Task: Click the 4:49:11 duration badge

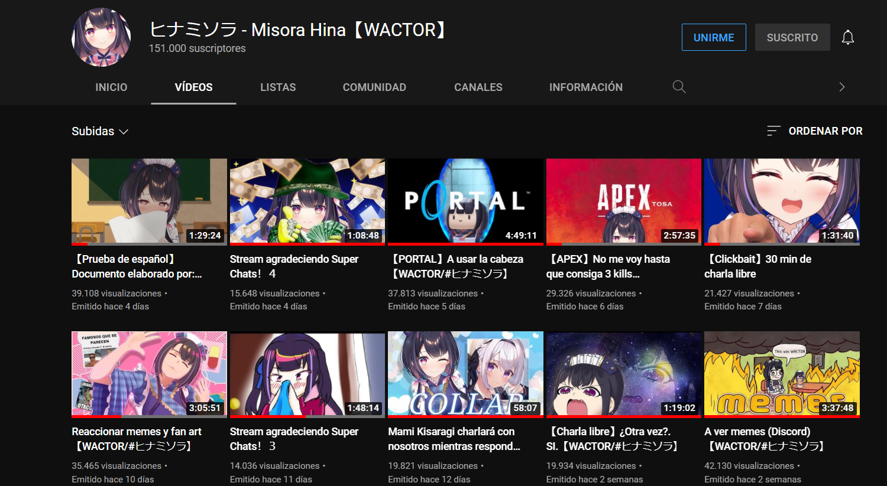Action: click(521, 235)
